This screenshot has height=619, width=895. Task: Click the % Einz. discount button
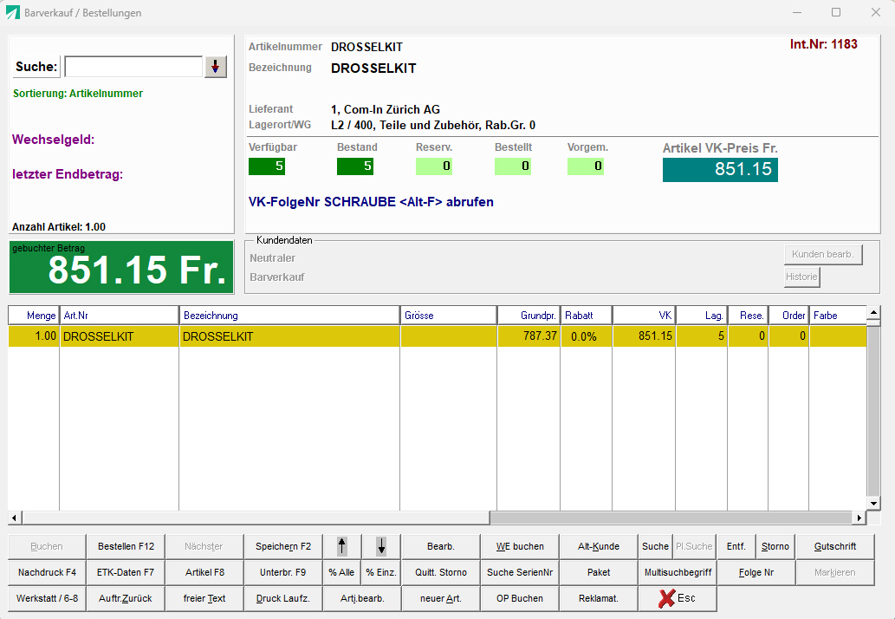pos(381,572)
